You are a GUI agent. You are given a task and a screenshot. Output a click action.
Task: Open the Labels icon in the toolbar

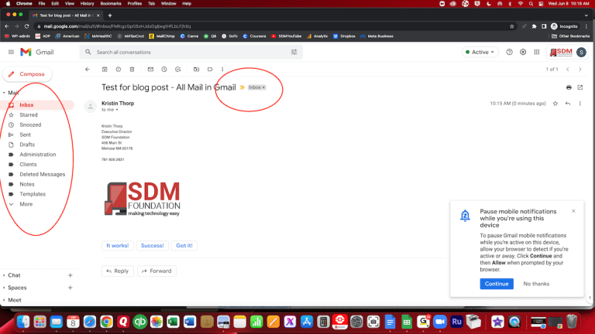(x=210, y=70)
